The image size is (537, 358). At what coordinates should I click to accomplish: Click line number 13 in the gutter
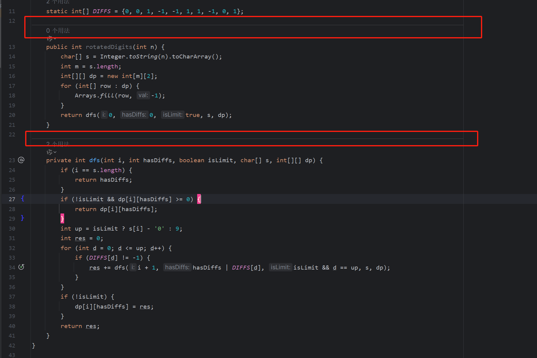click(12, 47)
